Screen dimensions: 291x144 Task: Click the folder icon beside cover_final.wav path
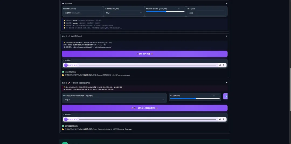[63, 129]
